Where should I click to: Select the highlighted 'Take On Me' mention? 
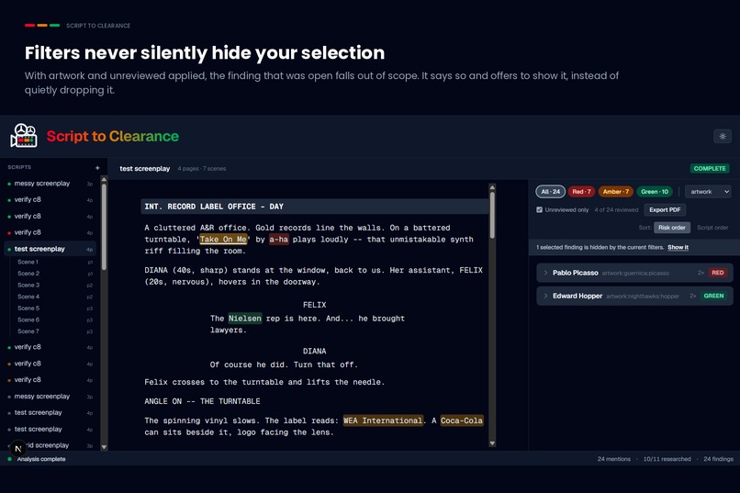pos(223,240)
